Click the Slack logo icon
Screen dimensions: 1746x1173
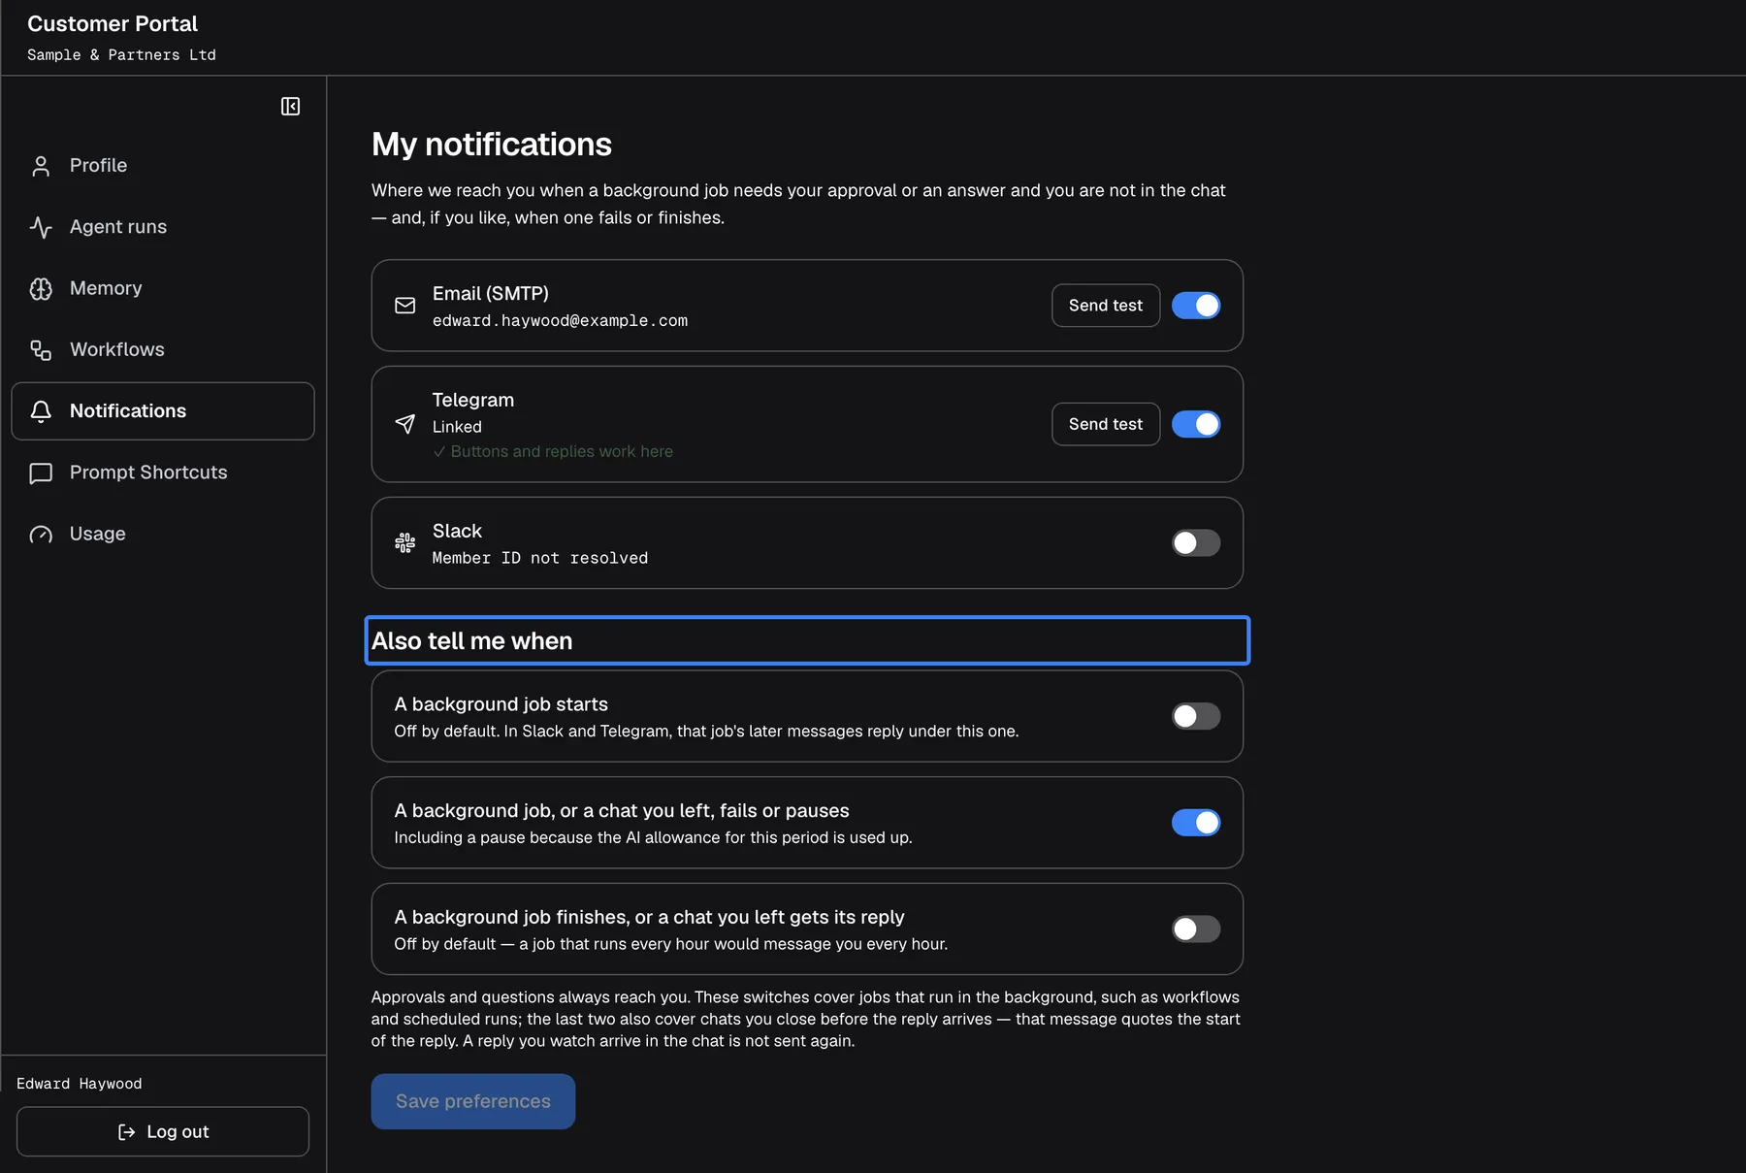(405, 543)
